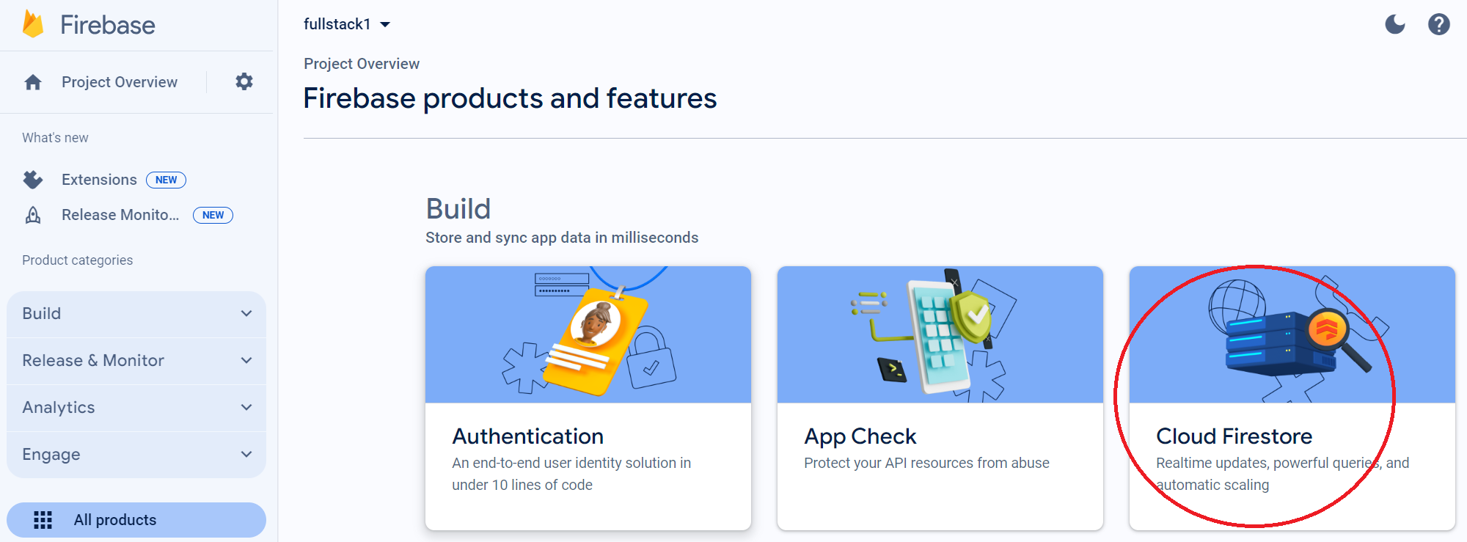This screenshot has width=1467, height=542.
Task: Select Extensions from the sidebar
Action: (99, 179)
